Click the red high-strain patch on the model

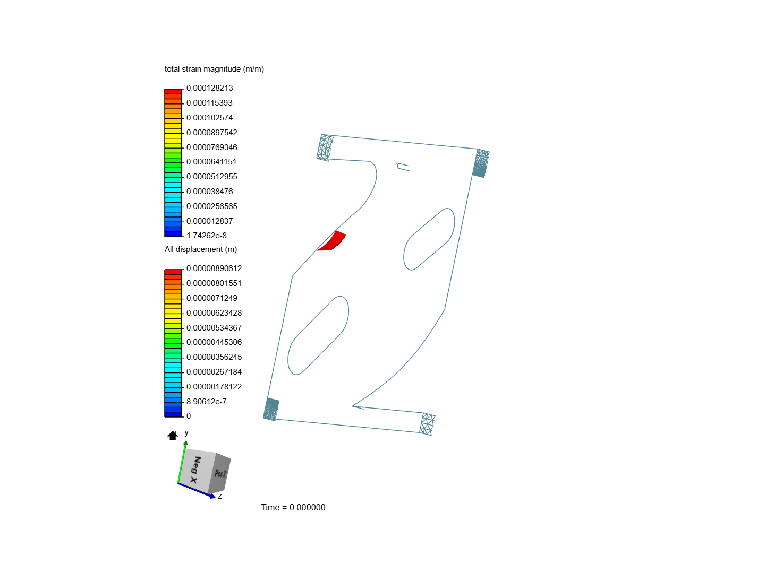point(332,241)
